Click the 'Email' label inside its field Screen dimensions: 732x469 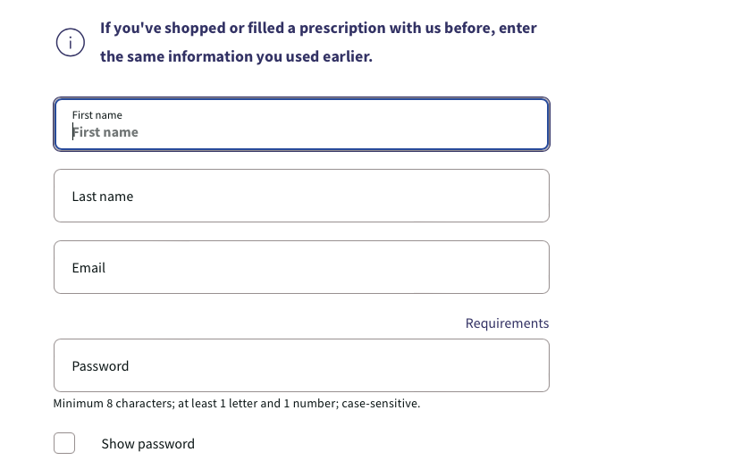[88, 268]
